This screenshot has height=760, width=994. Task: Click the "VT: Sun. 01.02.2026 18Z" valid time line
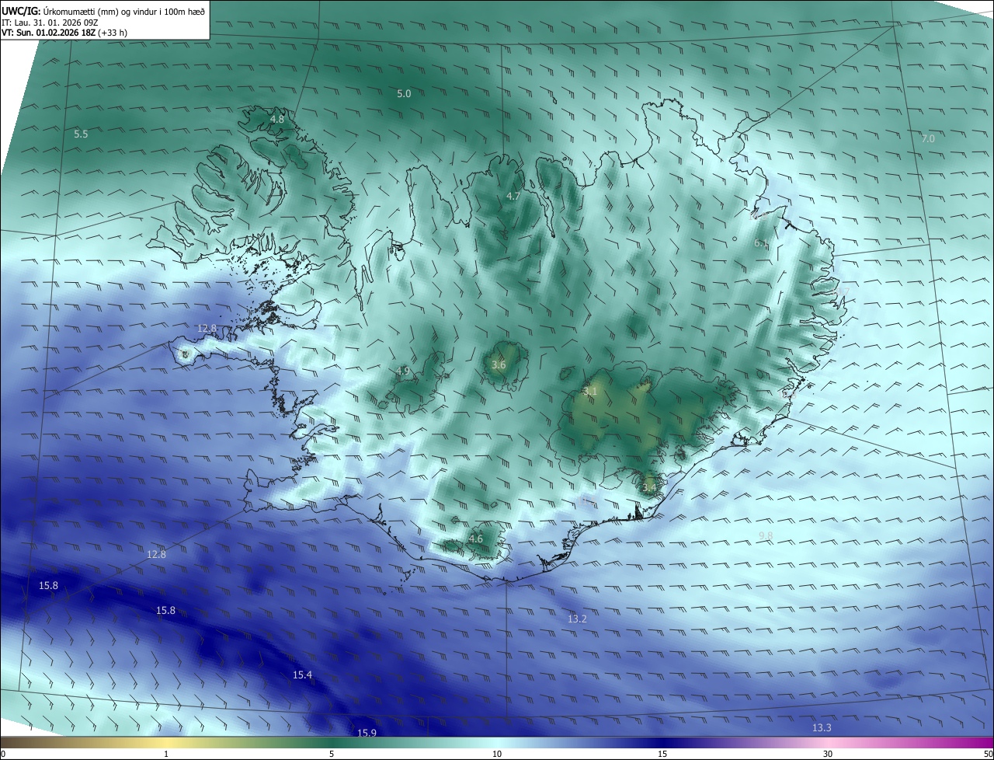tap(66, 33)
